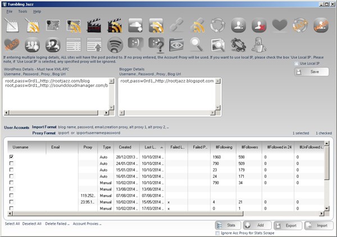Viewport: 337px width, 237px height.
Task: Check the account created 13/08/2014
Action: 11,189
